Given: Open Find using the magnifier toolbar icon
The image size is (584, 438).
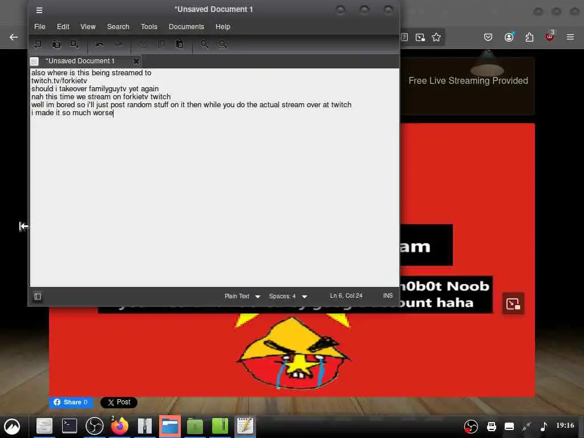Looking at the screenshot, I should [205, 44].
